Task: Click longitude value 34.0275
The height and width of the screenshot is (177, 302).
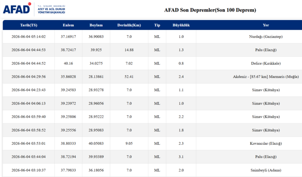Action: tap(96, 63)
